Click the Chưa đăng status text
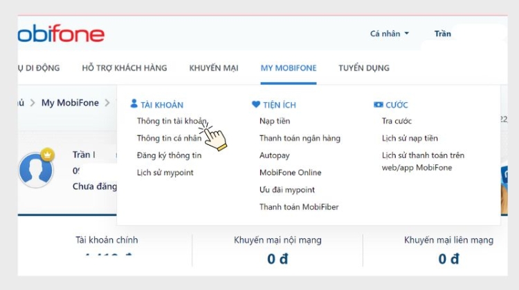The image size is (519, 290). pyautogui.click(x=95, y=186)
